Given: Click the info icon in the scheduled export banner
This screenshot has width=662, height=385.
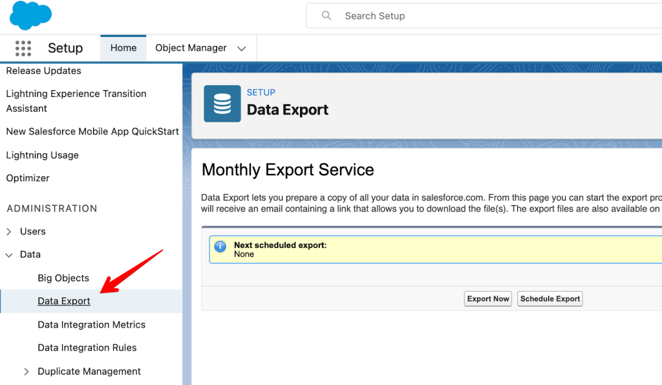Looking at the screenshot, I should [219, 246].
